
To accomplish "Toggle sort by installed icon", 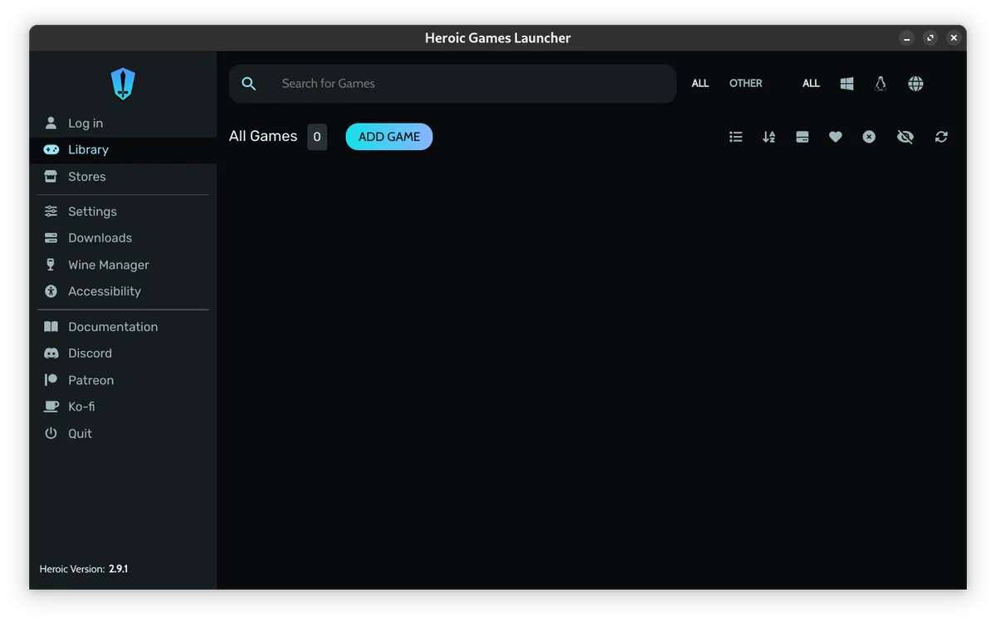I will point(803,137).
